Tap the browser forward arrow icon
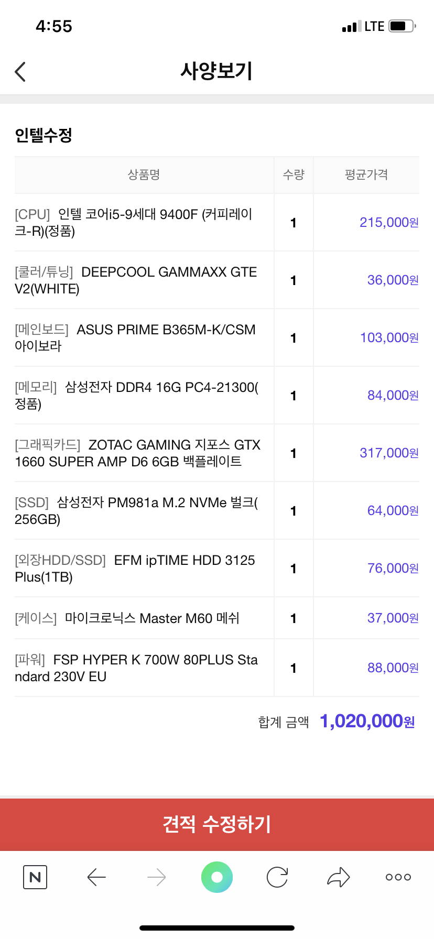 coord(157,877)
